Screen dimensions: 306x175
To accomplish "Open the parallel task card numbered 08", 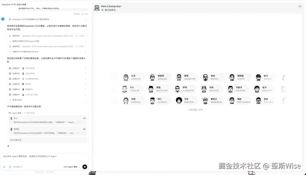I will (48, 131).
